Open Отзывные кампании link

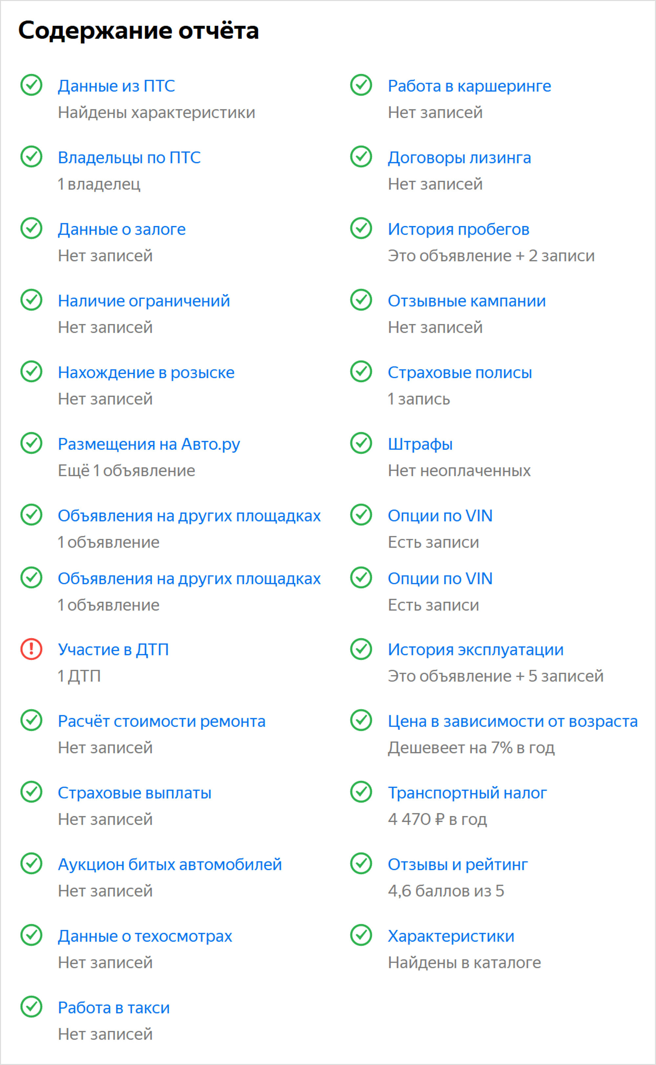coord(467,301)
